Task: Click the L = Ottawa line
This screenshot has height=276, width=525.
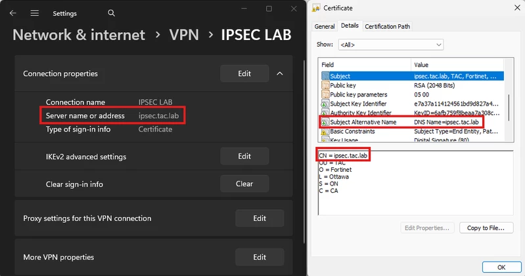Action: click(334, 176)
